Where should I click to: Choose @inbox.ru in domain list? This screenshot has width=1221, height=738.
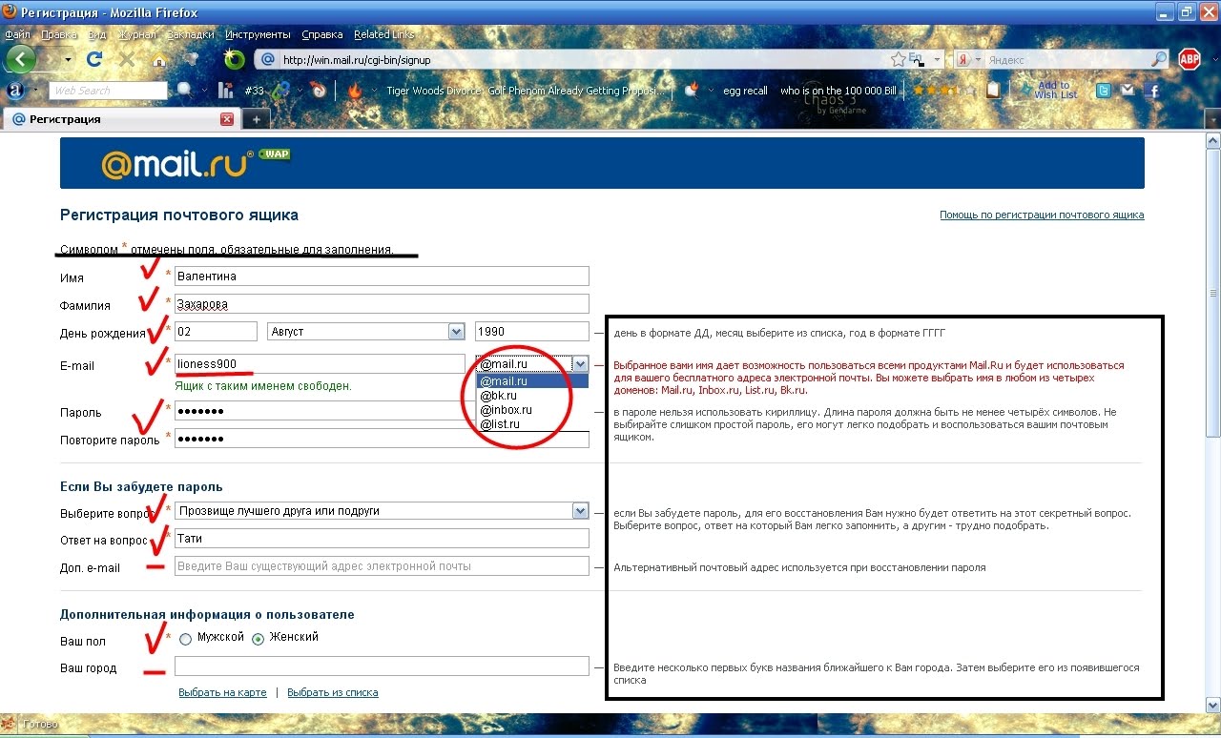tap(532, 409)
